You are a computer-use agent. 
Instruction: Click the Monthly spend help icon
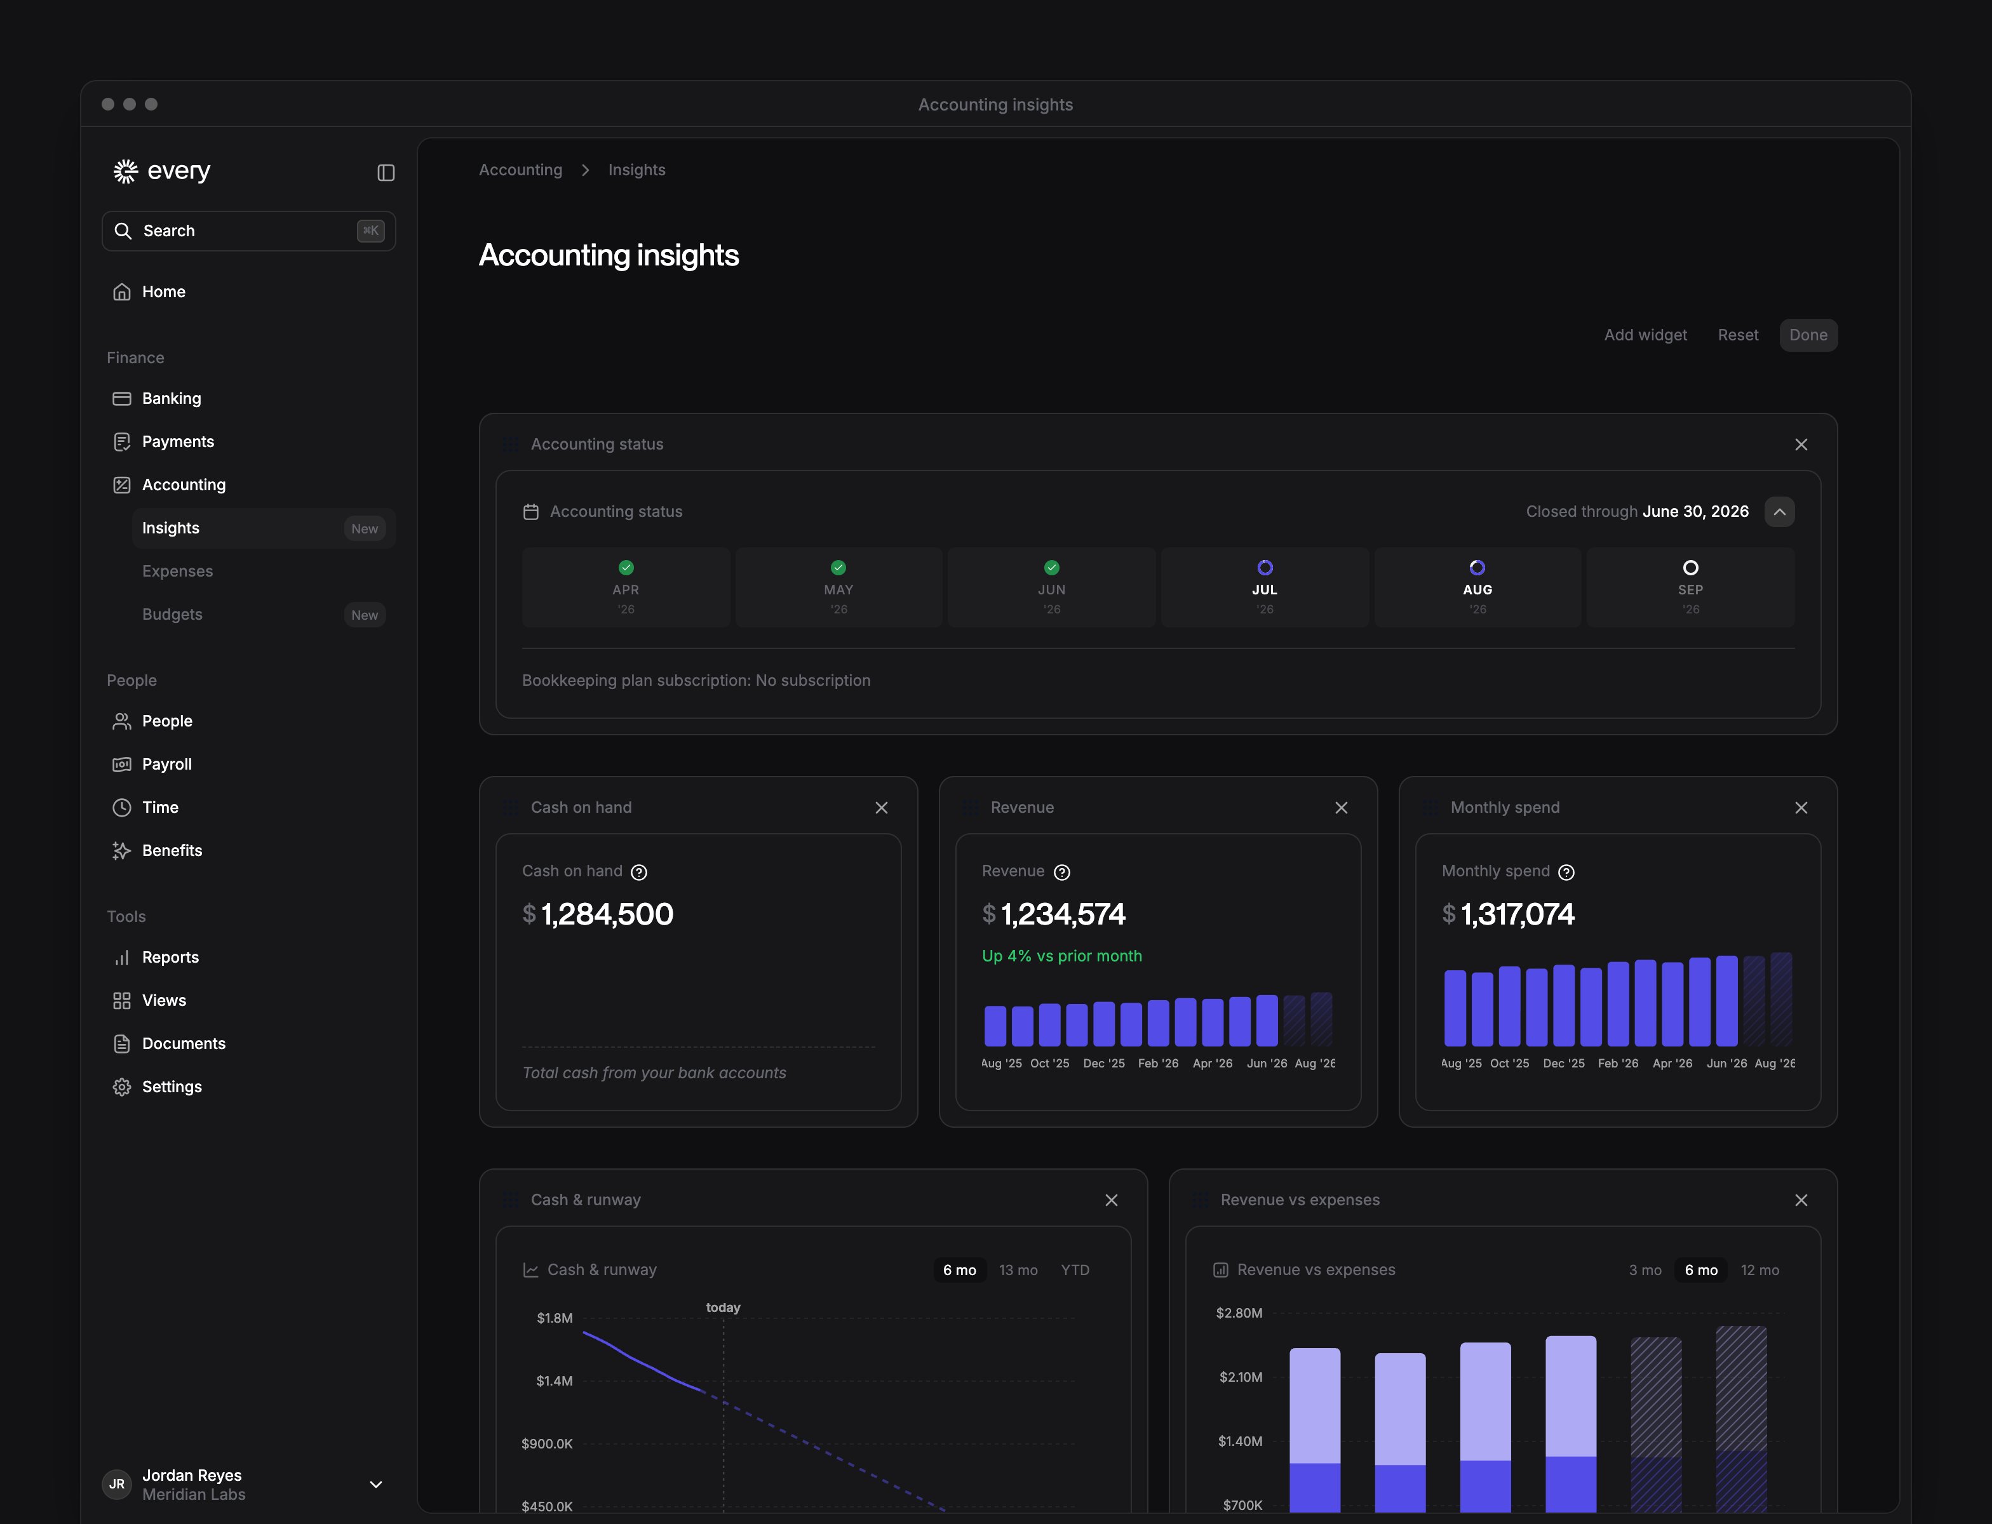pyautogui.click(x=1566, y=872)
